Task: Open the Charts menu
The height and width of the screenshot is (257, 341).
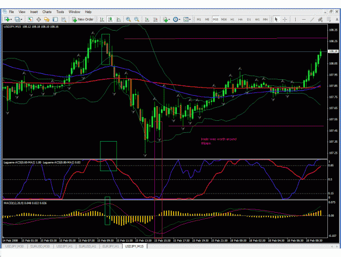Action: (x=47, y=12)
